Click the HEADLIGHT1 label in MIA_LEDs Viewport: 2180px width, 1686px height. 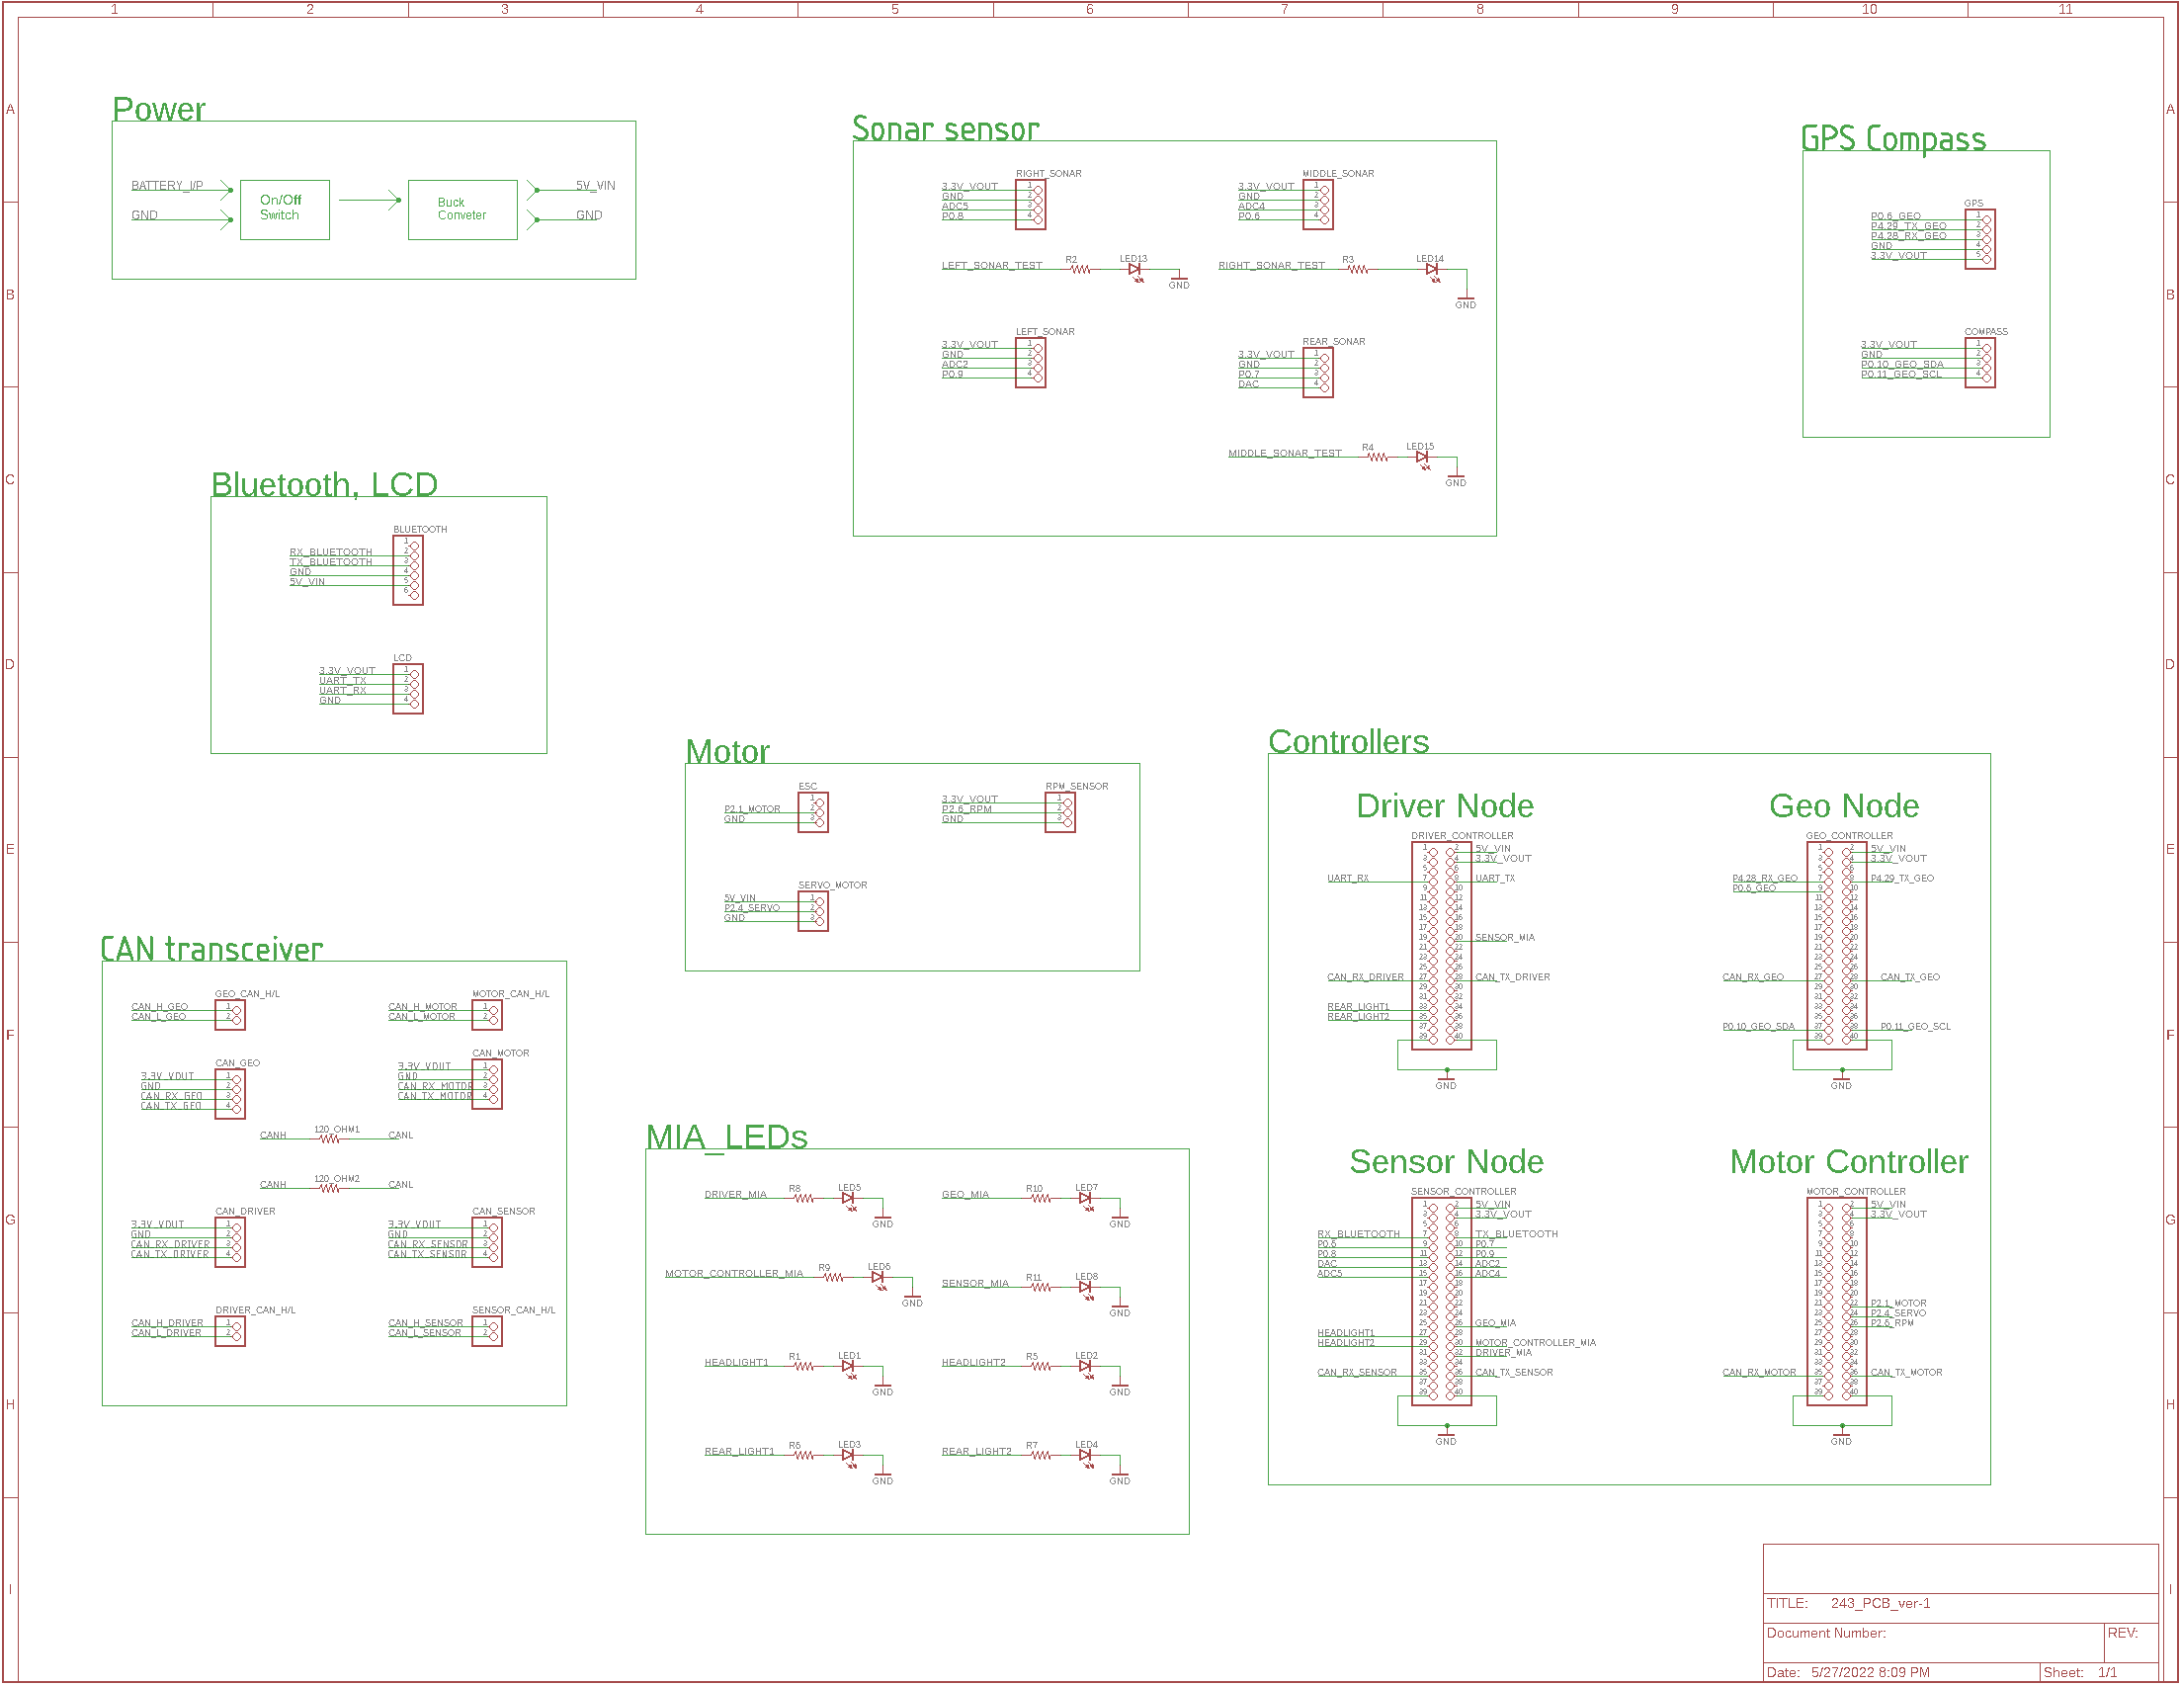(736, 1363)
